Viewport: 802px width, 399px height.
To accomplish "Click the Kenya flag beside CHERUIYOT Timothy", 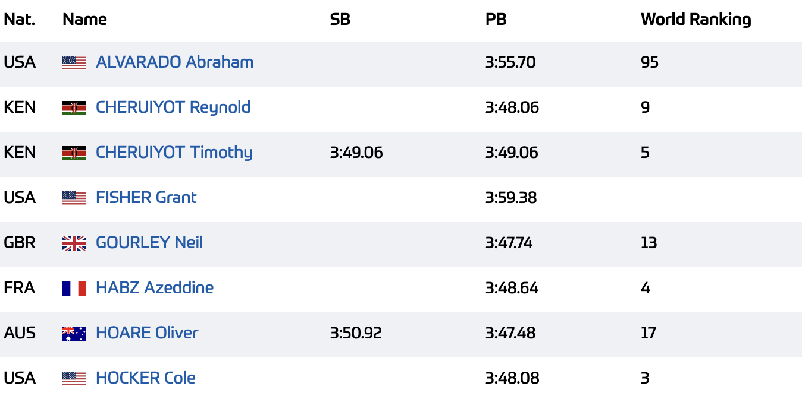I will (x=74, y=153).
